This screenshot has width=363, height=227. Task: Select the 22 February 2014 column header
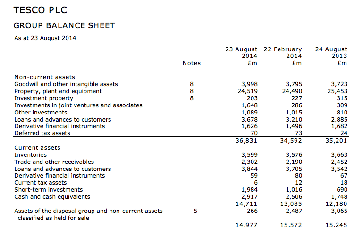point(283,56)
